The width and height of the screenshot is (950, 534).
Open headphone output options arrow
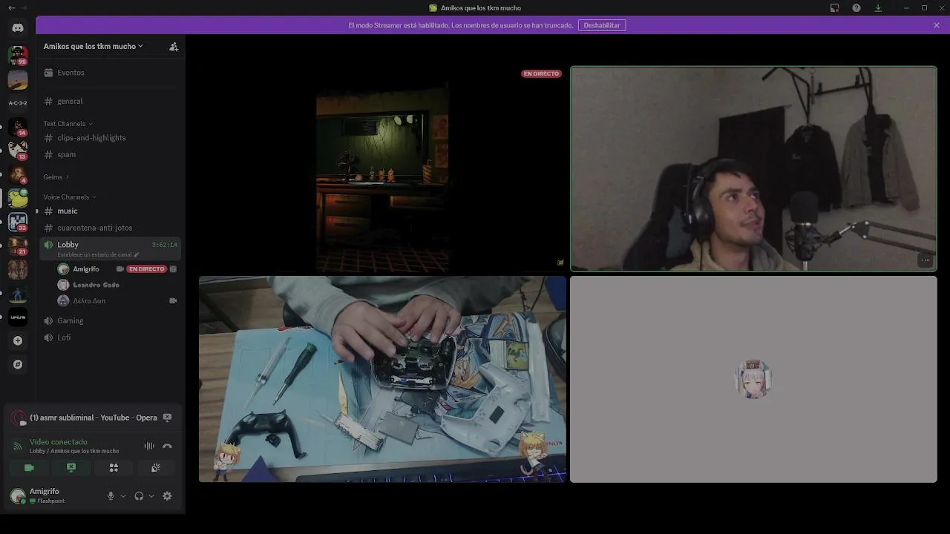click(x=151, y=496)
